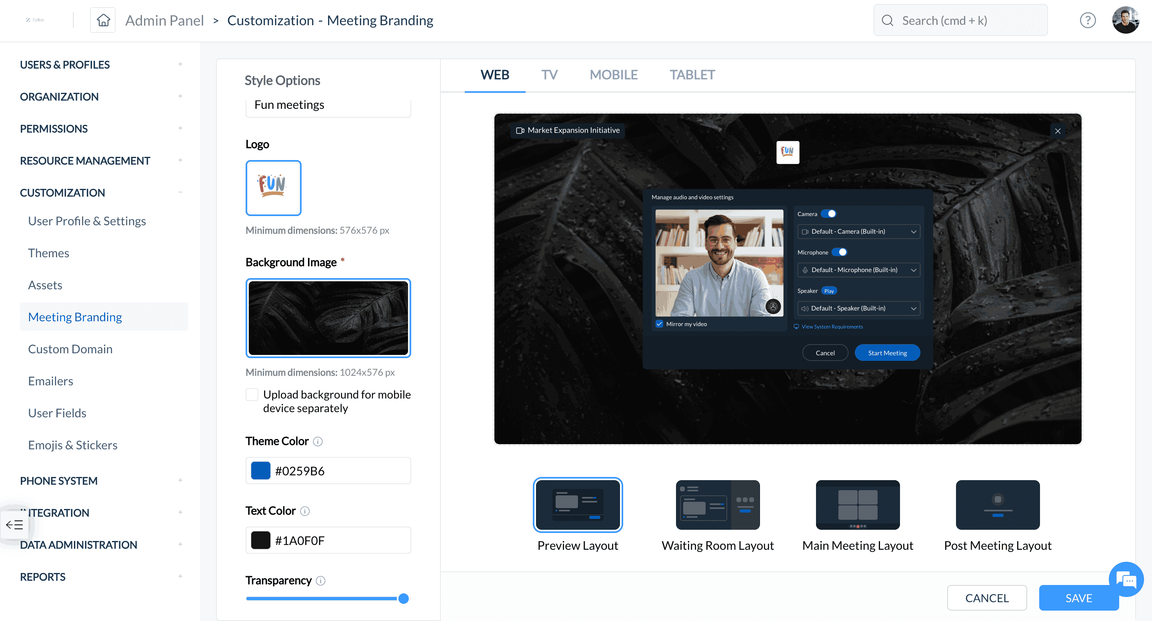Open the Default Speaker dropdown
Viewport: 1152px width, 621px height.
858,308
